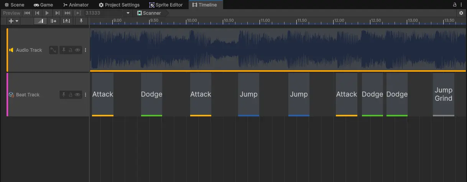467x182 pixels.
Task: Toggle the play range mode icon
Action: click(x=78, y=13)
